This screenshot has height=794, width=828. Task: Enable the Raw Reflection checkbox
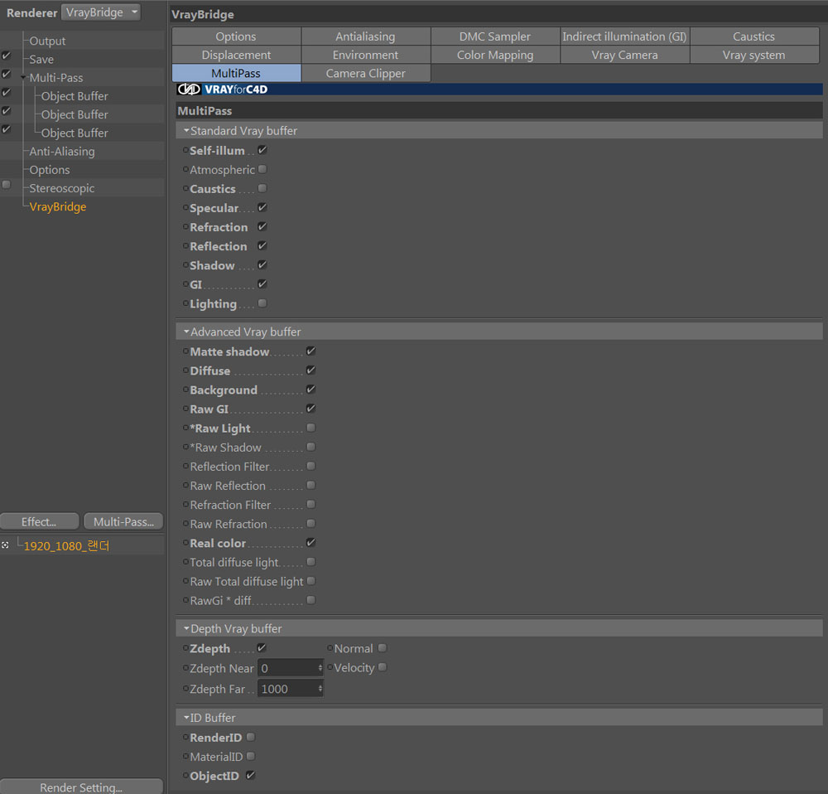pos(311,485)
